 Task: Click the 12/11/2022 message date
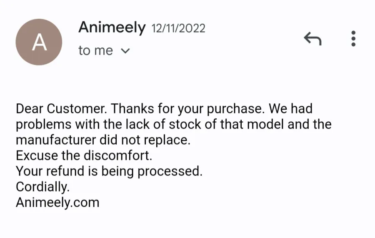coord(178,28)
